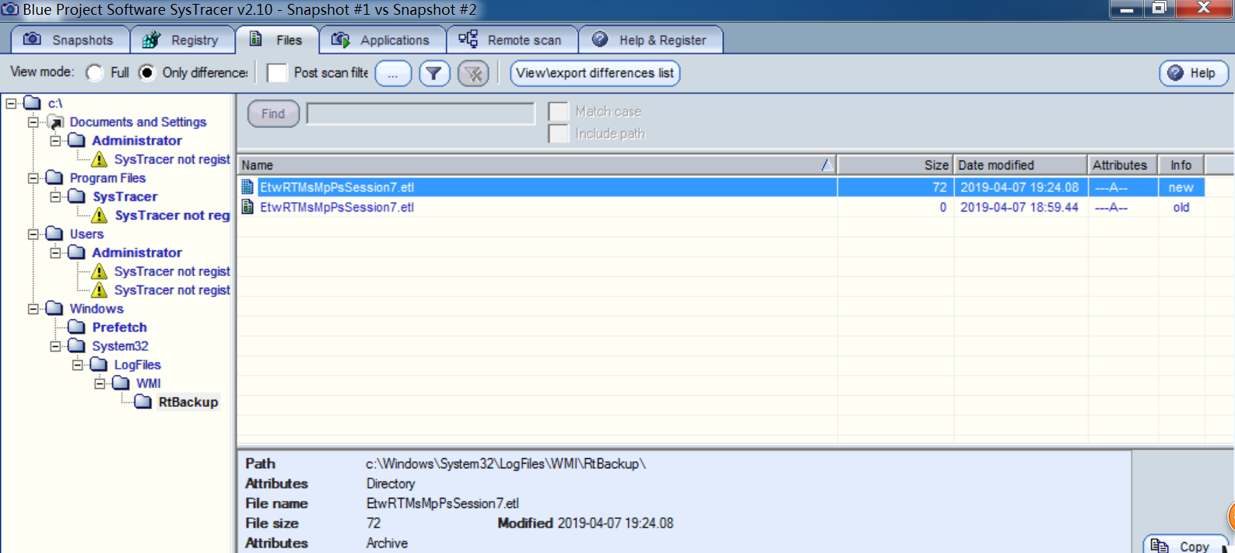The image size is (1235, 553).
Task: Select the c:\ drive folder icon
Action: (x=32, y=103)
